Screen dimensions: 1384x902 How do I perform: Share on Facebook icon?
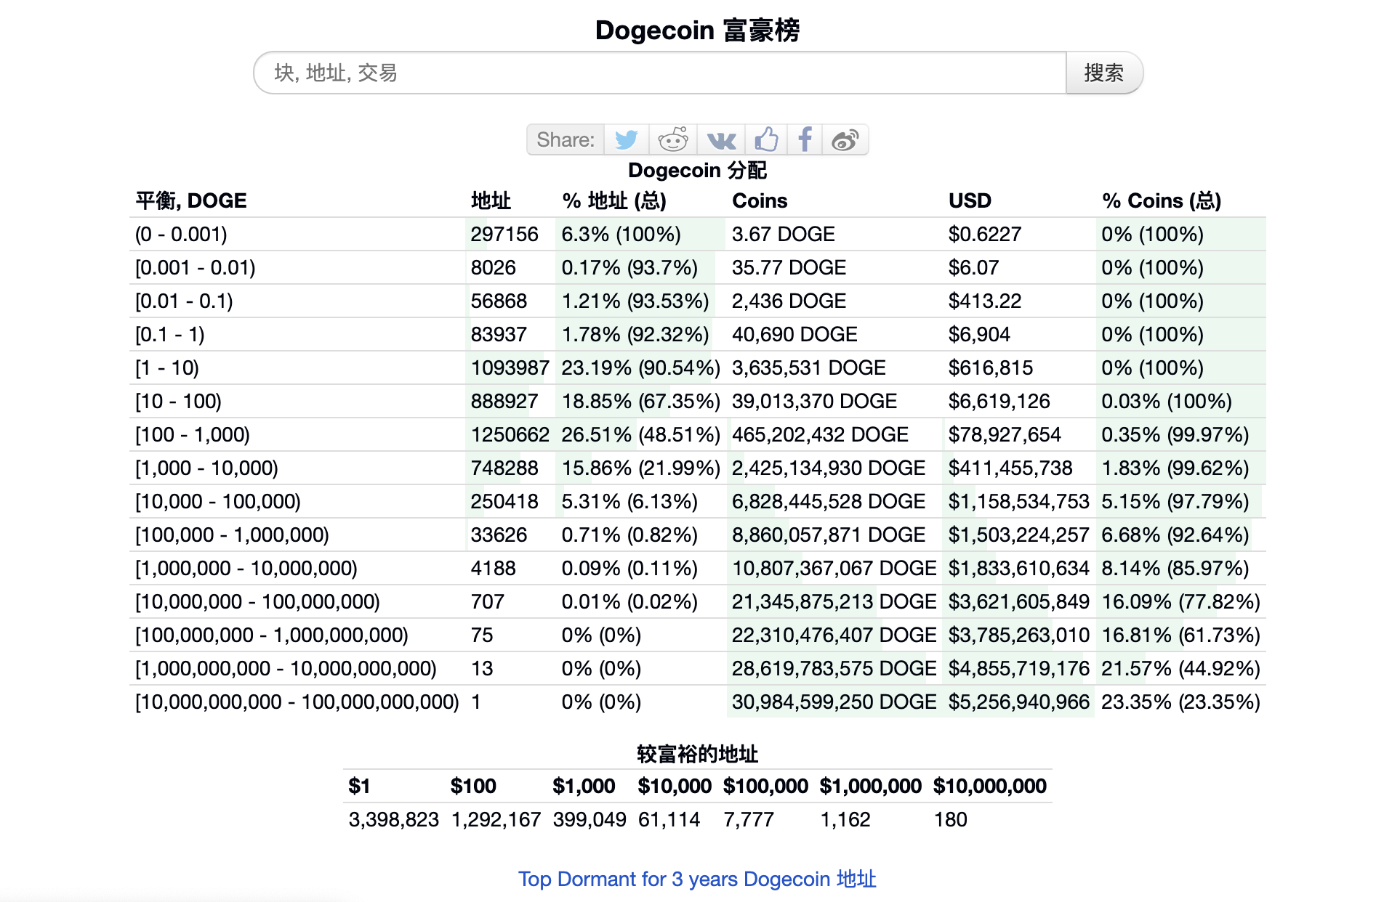(x=805, y=139)
